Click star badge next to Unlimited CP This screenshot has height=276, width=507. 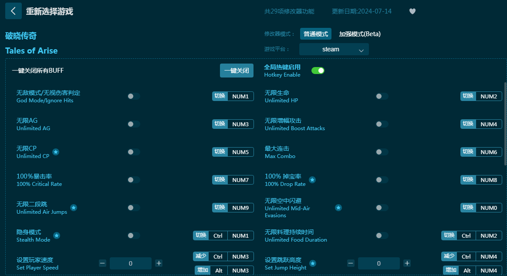[56, 152]
